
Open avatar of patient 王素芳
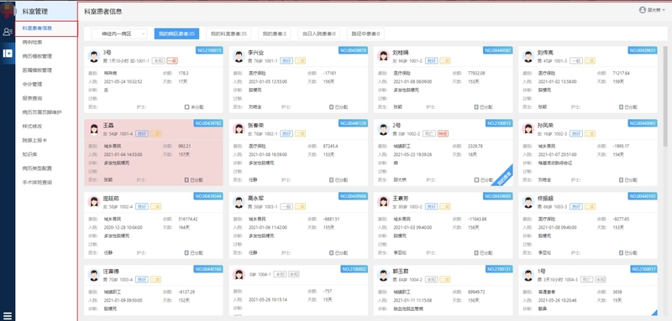(383, 202)
